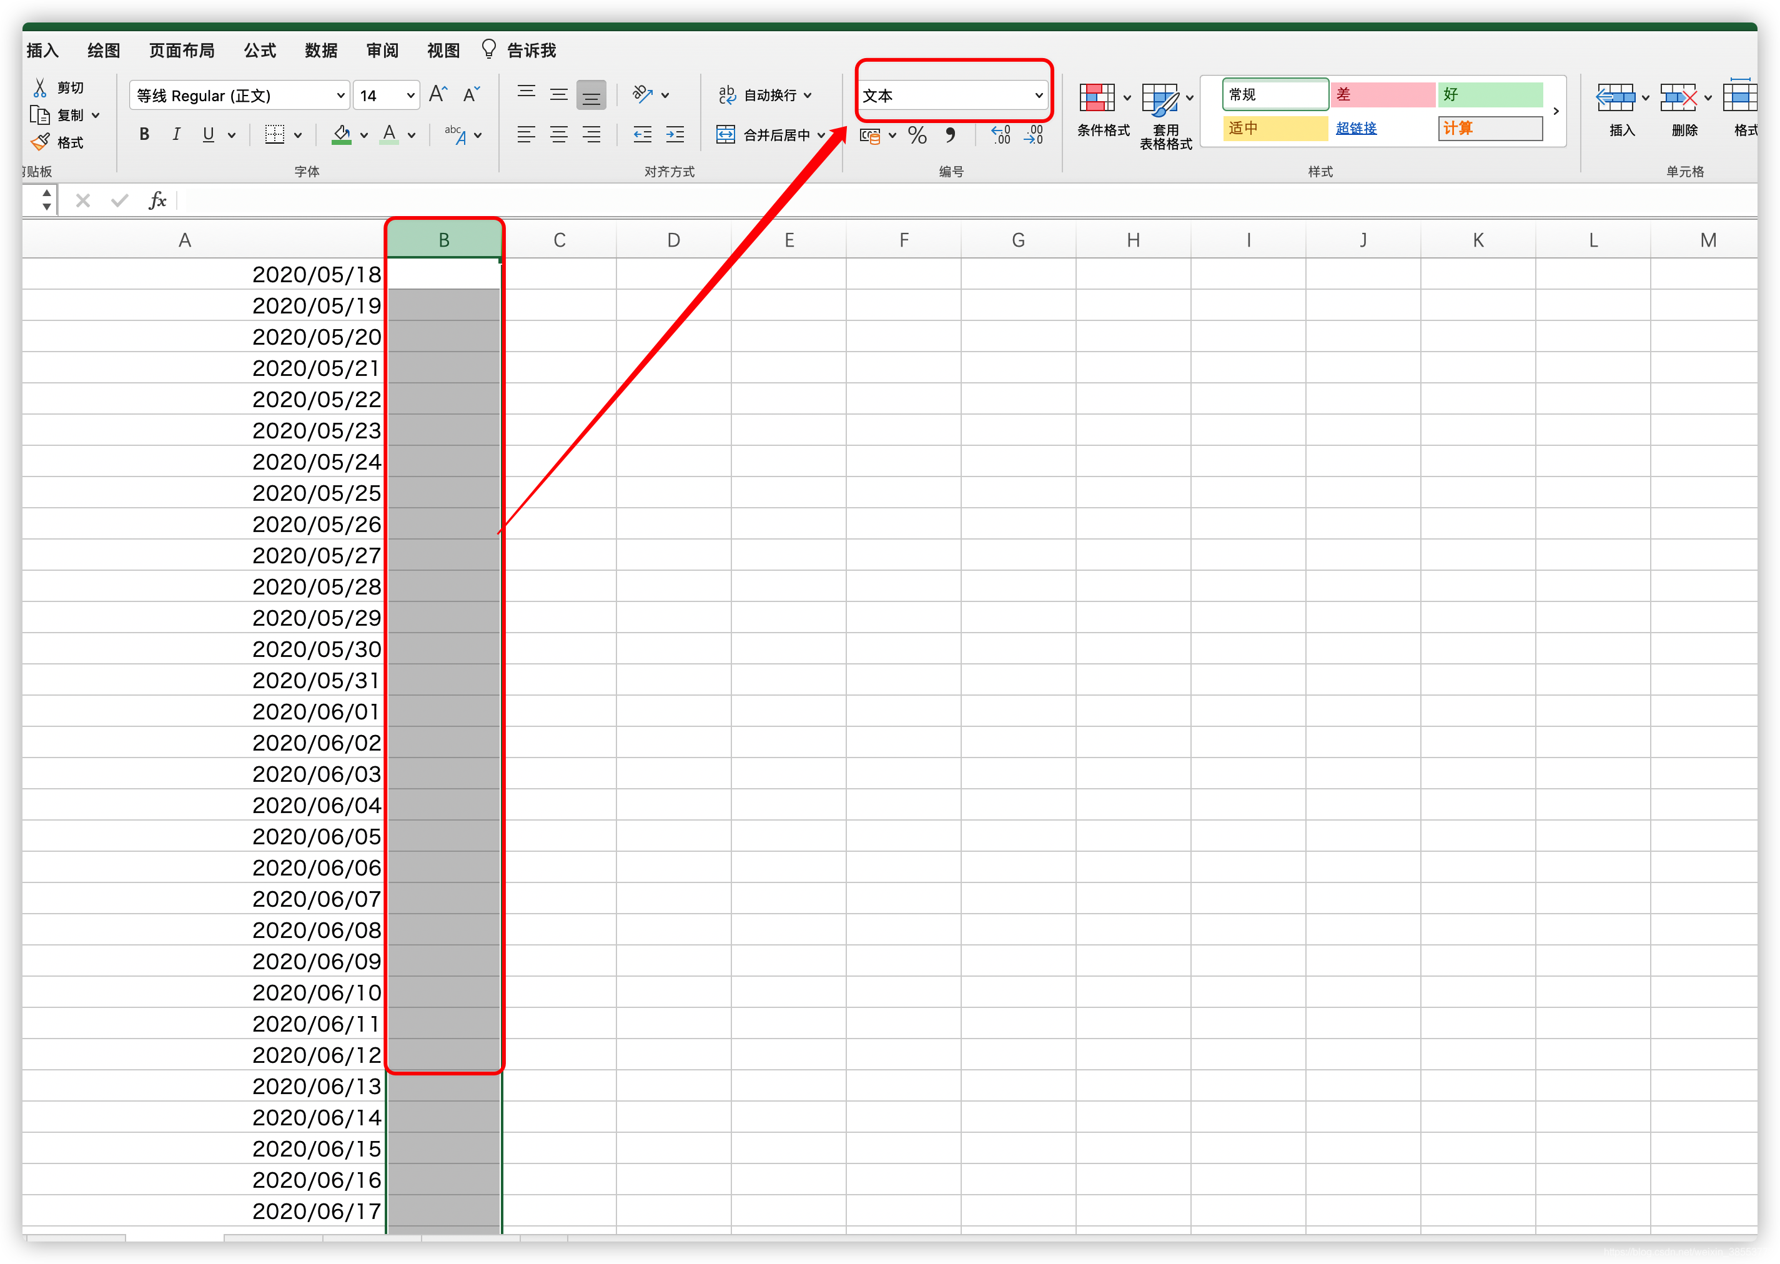Click the fx insert function icon
The height and width of the screenshot is (1264, 1780).
pos(157,201)
